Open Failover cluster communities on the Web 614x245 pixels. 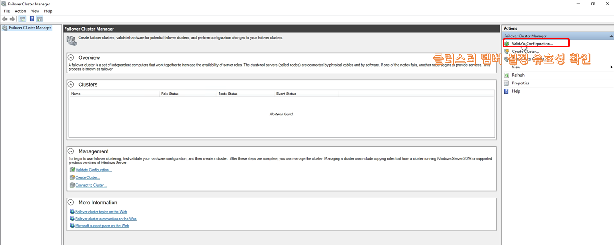(x=106, y=219)
